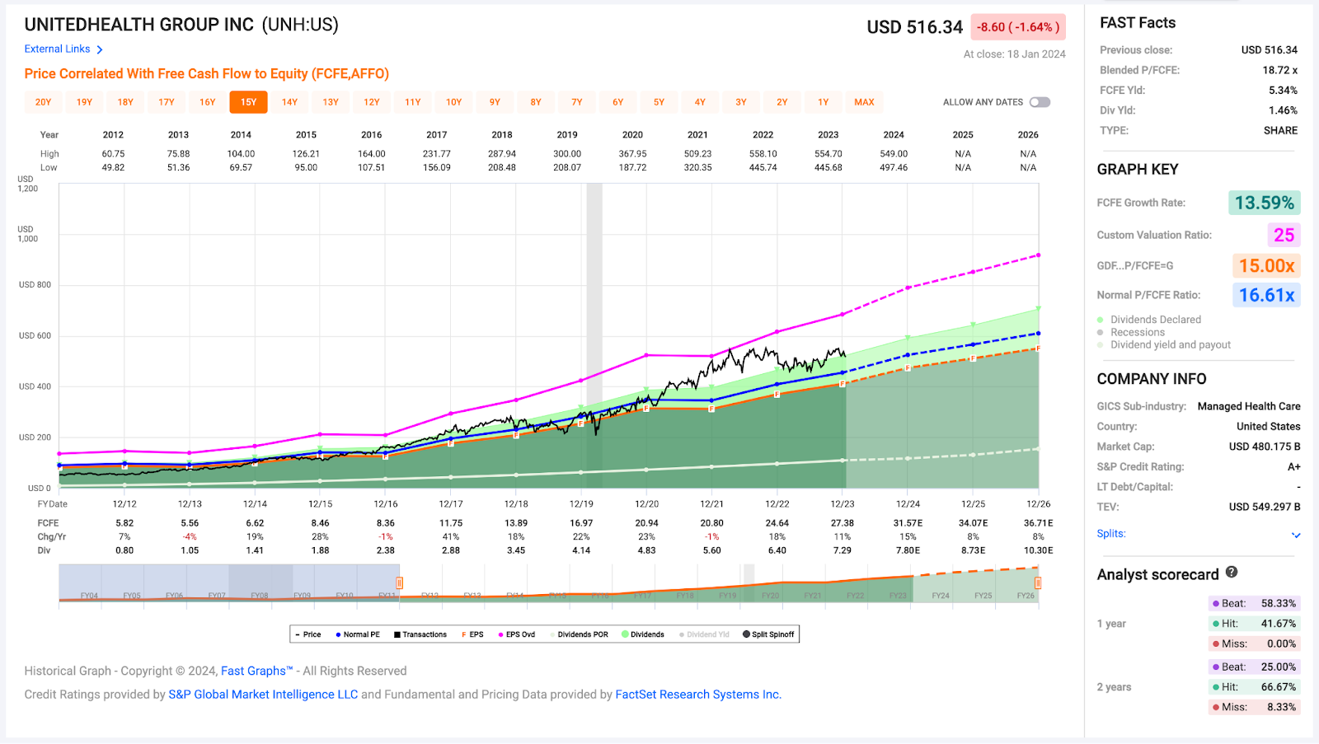Open the External Links link
The image size is (1319, 744).
(x=57, y=49)
